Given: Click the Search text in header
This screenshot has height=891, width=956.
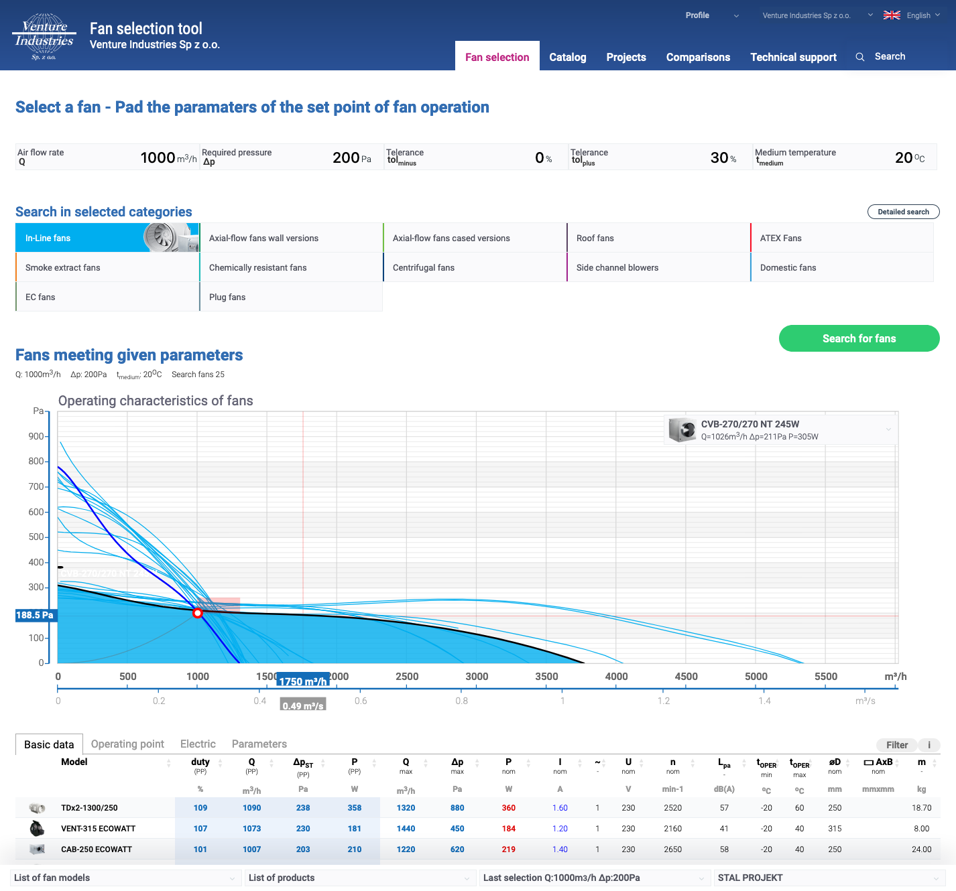Looking at the screenshot, I should tap(890, 57).
